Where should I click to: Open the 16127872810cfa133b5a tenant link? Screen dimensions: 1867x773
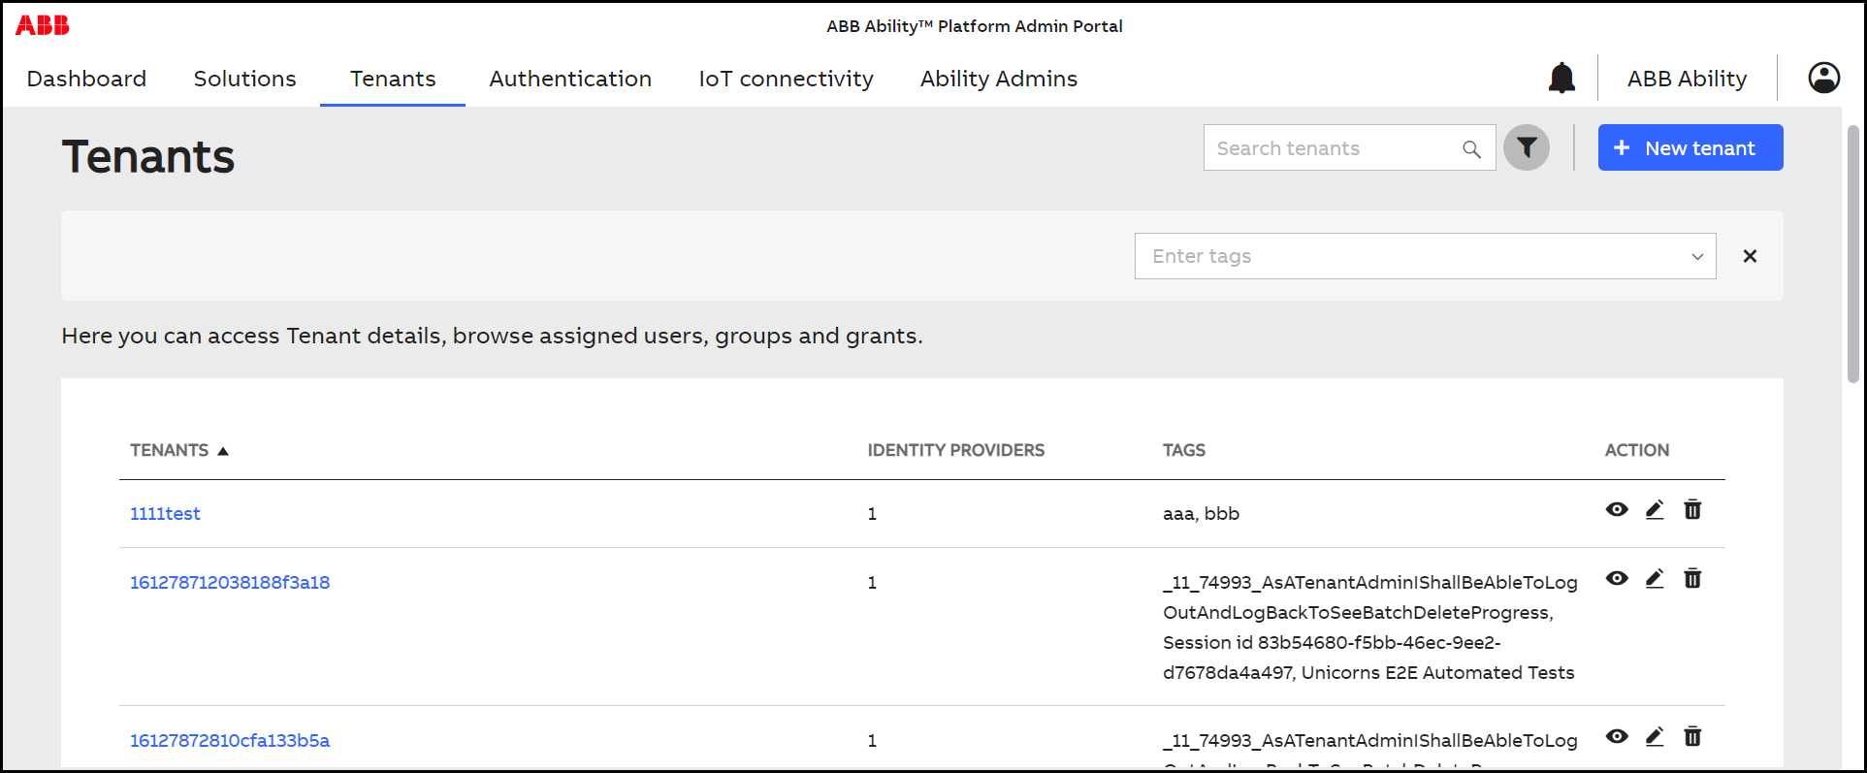coord(230,740)
